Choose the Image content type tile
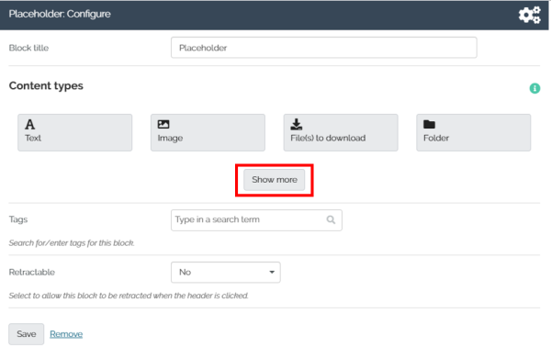Screen dimensions: 551x347 click(208, 132)
